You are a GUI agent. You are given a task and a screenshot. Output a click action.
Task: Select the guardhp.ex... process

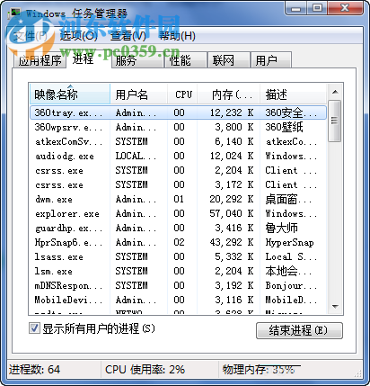coord(178,228)
